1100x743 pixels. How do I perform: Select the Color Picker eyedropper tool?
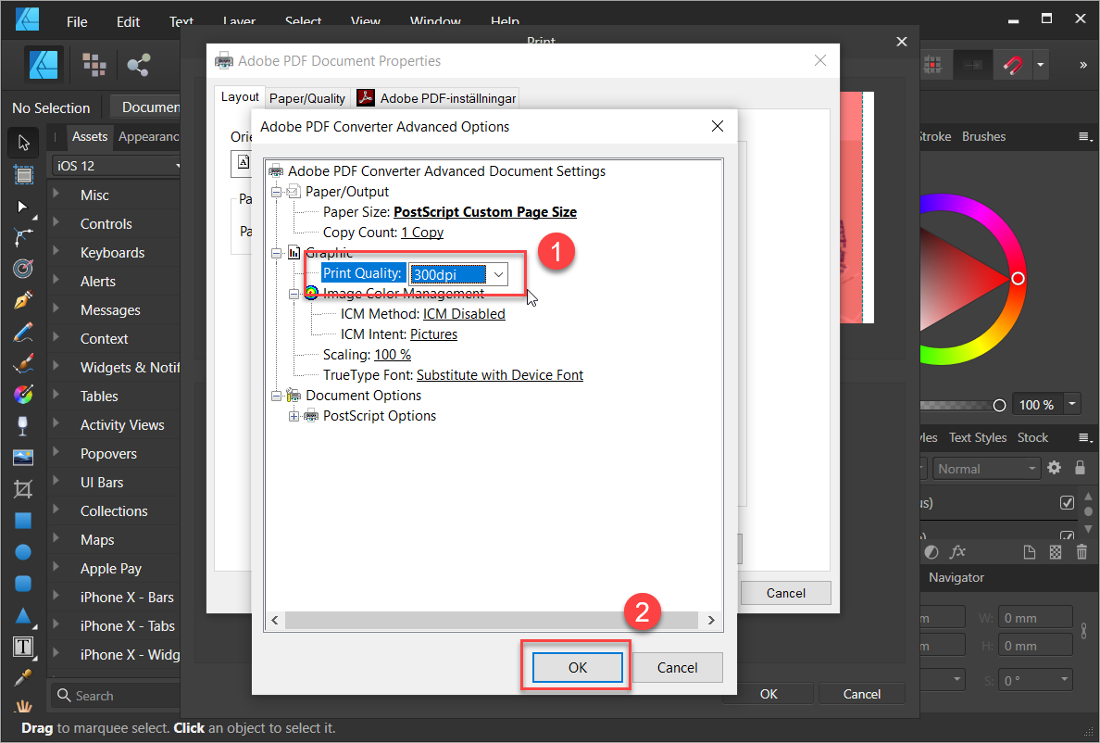tap(23, 677)
